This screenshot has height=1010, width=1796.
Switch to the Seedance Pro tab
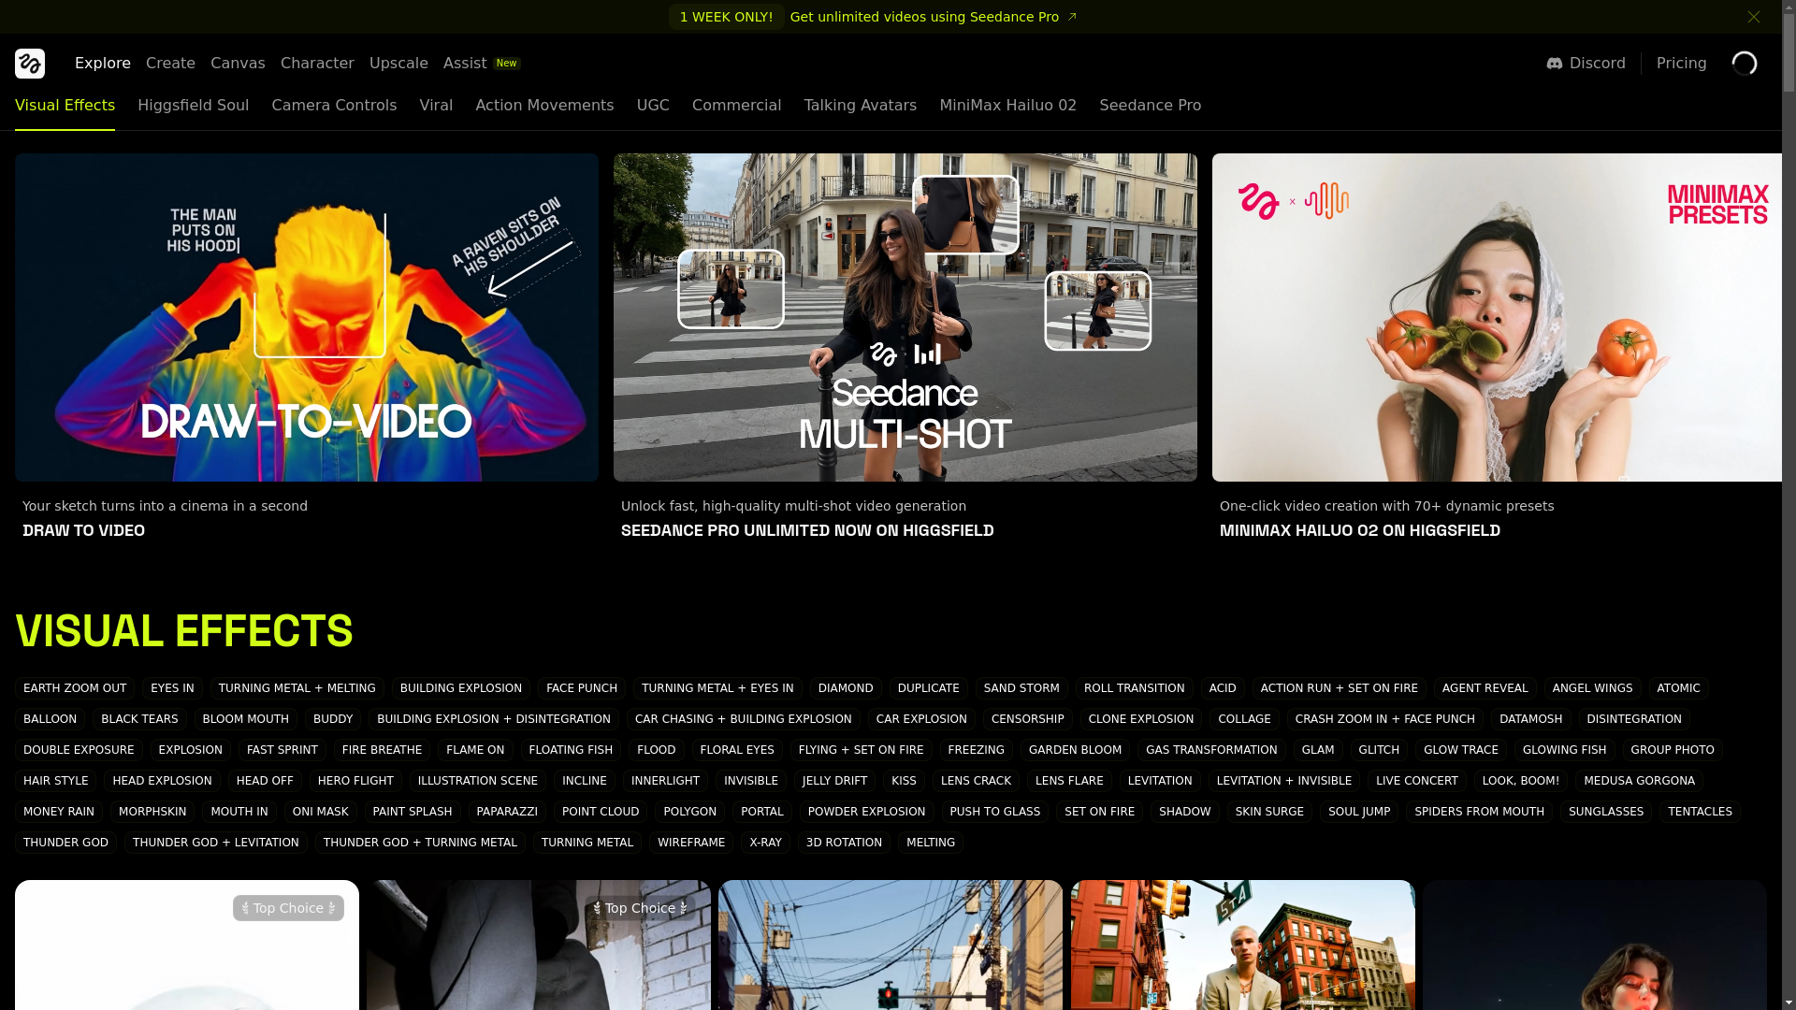coord(1150,106)
